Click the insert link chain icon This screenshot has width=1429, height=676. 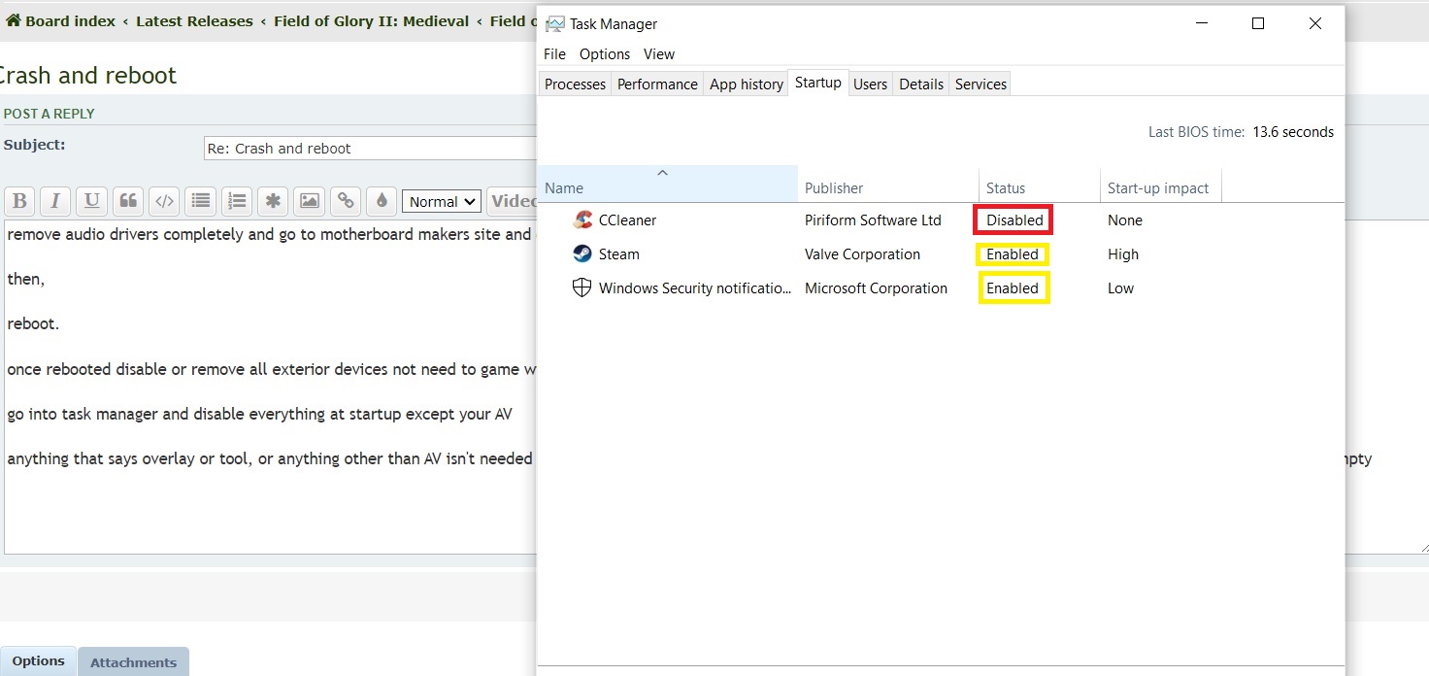(346, 201)
